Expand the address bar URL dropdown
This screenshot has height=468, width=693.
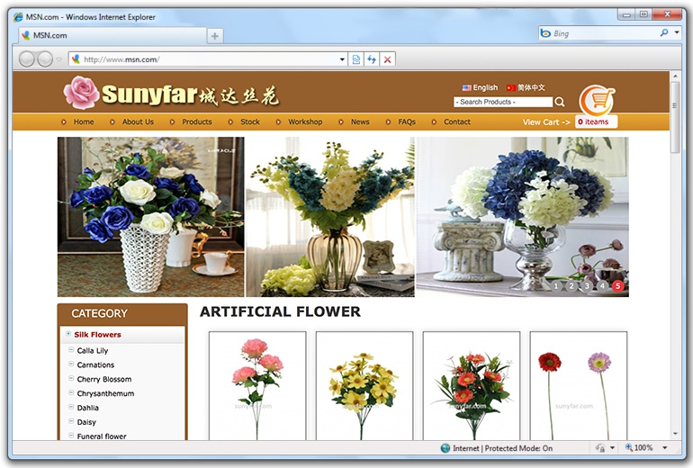(342, 59)
